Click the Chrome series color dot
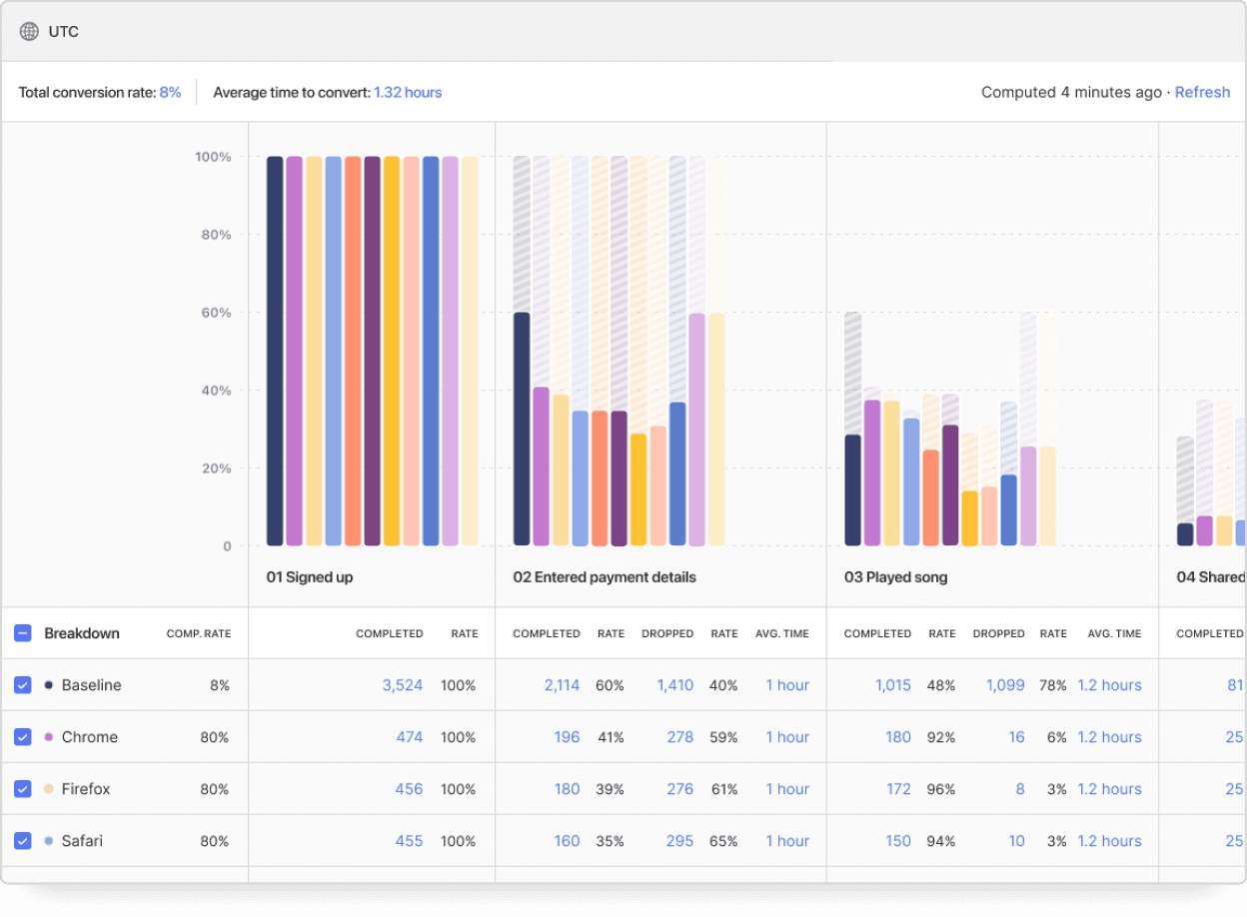 [x=48, y=737]
